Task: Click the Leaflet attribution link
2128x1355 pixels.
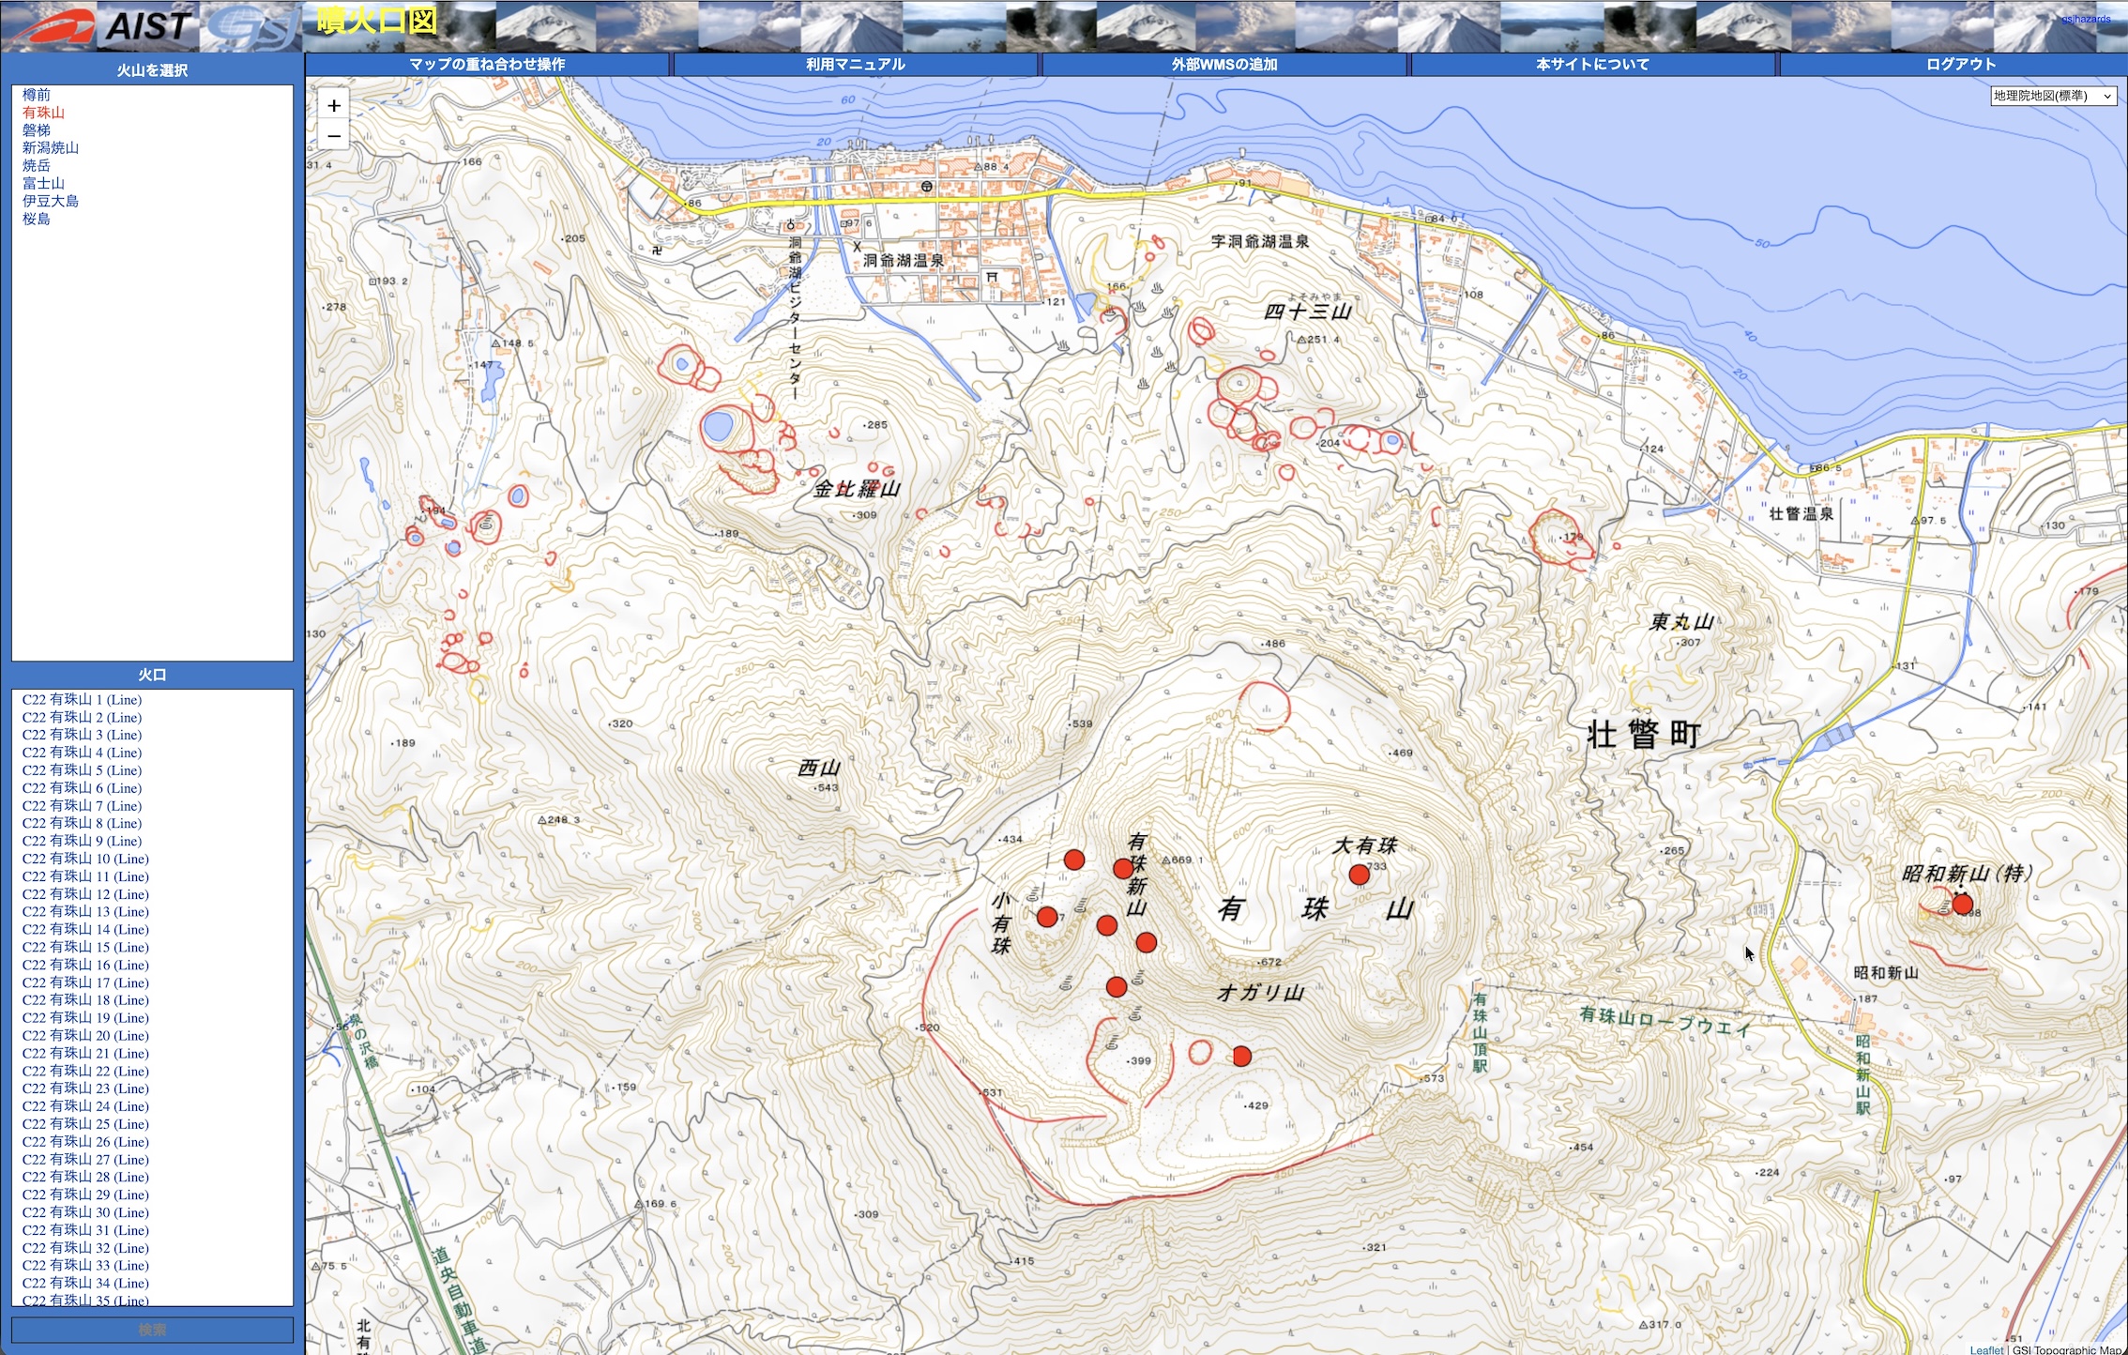Action: coord(1986,1349)
